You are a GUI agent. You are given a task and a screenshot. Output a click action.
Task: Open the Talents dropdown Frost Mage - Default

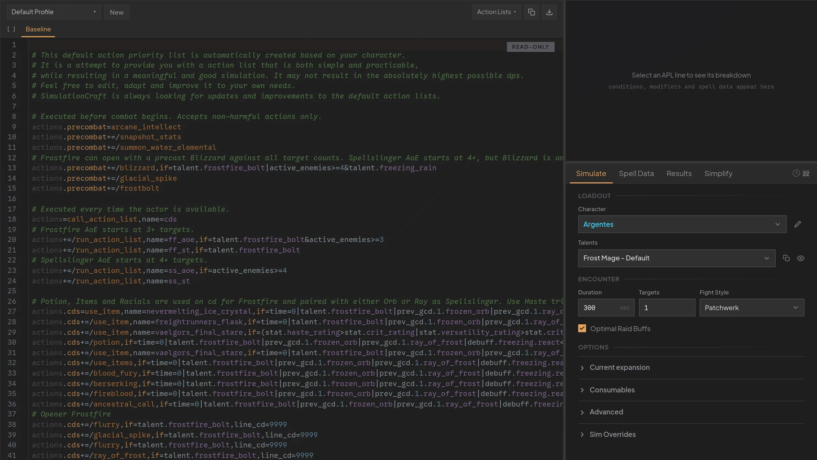(x=677, y=258)
